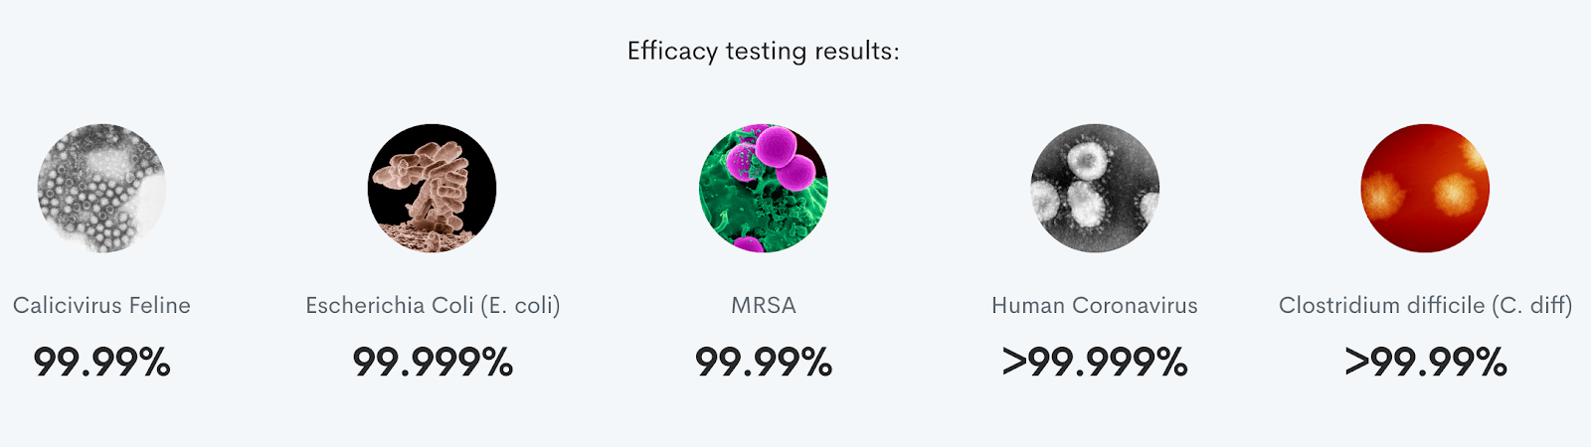Viewport: 1591px width, 447px height.
Task: Click the Calicivirus Feline label
Action: (101, 305)
